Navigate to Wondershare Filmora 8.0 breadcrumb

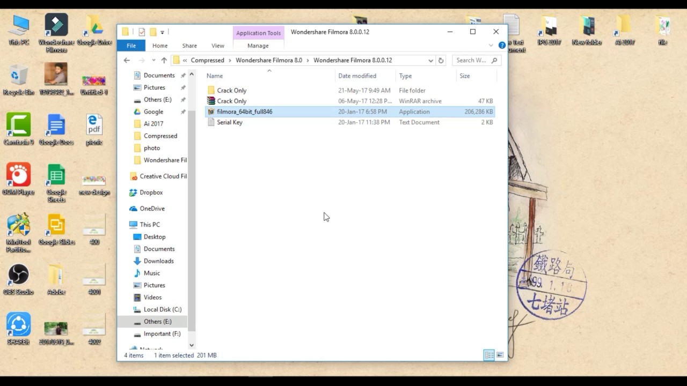[269, 61]
